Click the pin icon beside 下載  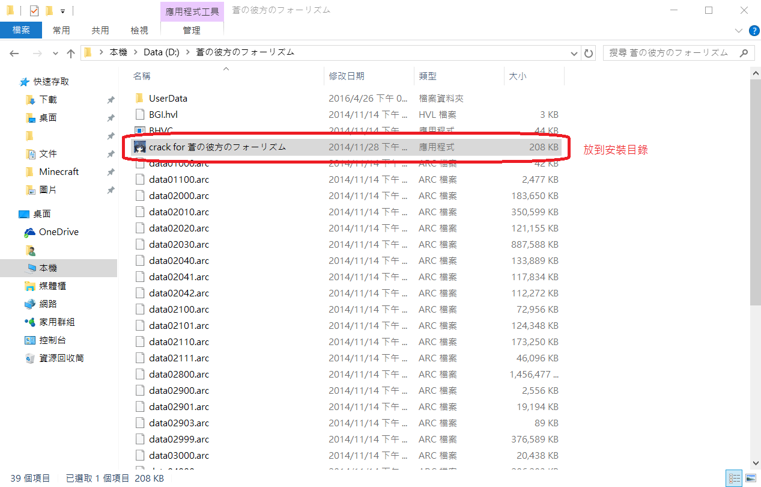tap(111, 100)
